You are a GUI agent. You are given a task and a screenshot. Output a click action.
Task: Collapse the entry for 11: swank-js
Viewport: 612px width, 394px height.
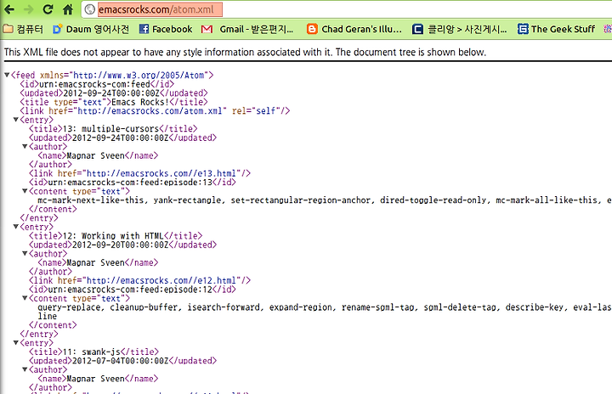click(16, 343)
